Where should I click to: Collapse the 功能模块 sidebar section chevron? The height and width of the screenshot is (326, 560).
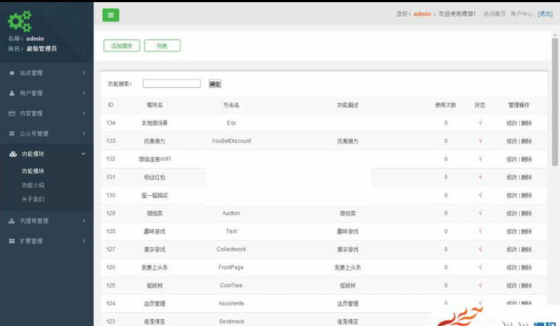[83, 154]
